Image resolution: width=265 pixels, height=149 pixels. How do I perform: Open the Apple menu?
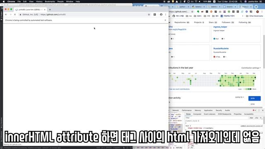click(4, 2)
